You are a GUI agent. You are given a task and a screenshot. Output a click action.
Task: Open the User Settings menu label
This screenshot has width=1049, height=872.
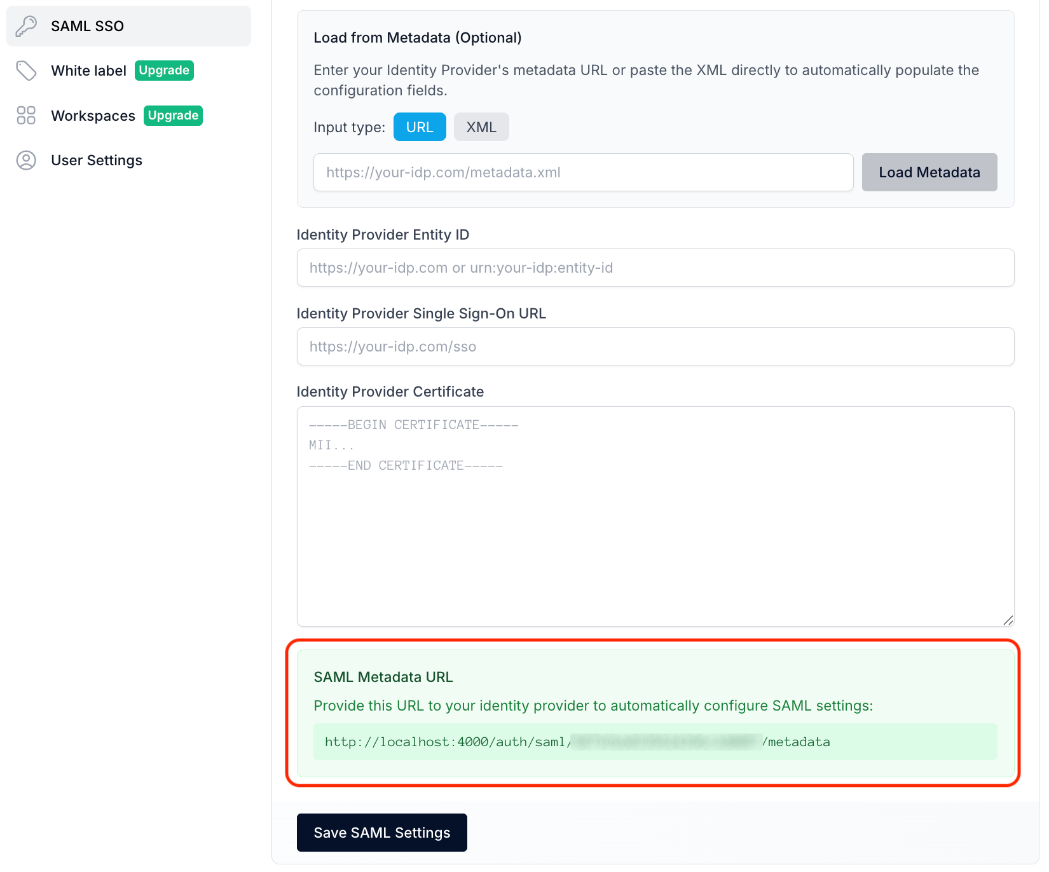pyautogui.click(x=97, y=160)
